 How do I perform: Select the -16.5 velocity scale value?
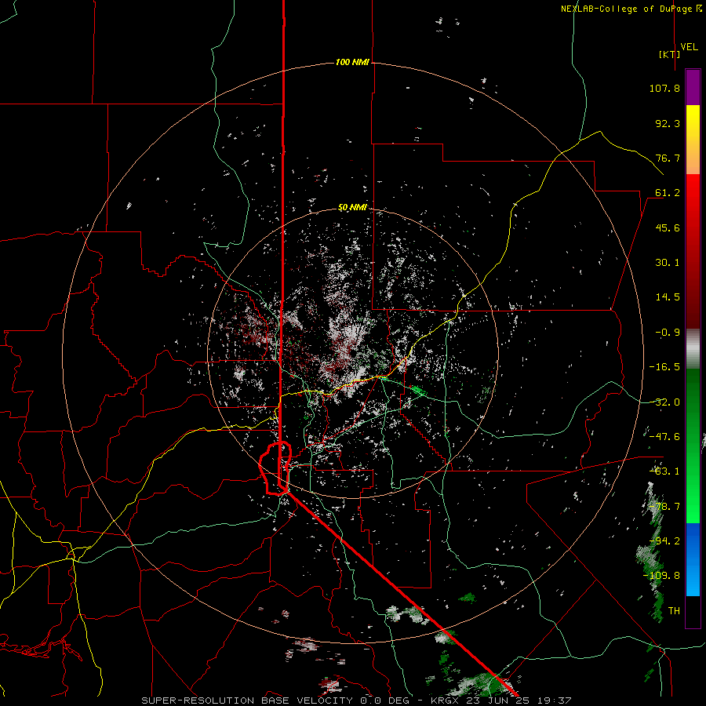click(664, 367)
